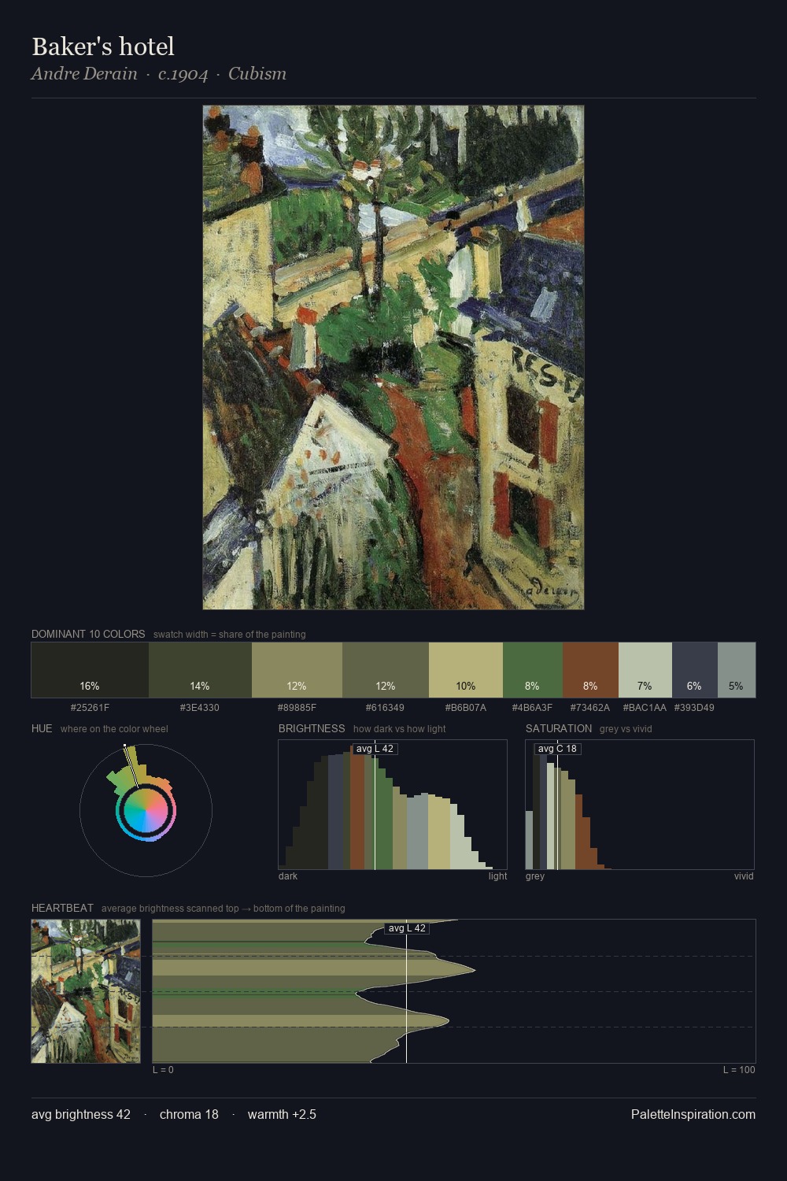
Task: Click the "HUE" section heading
Action: tap(42, 728)
